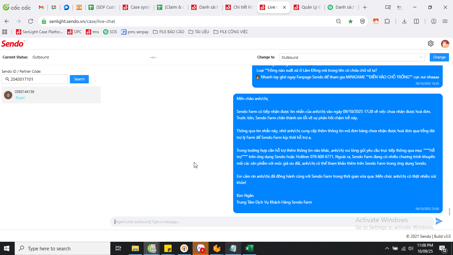Switch to the Case system tab
This screenshot has height=255, width=453.
point(137,7)
